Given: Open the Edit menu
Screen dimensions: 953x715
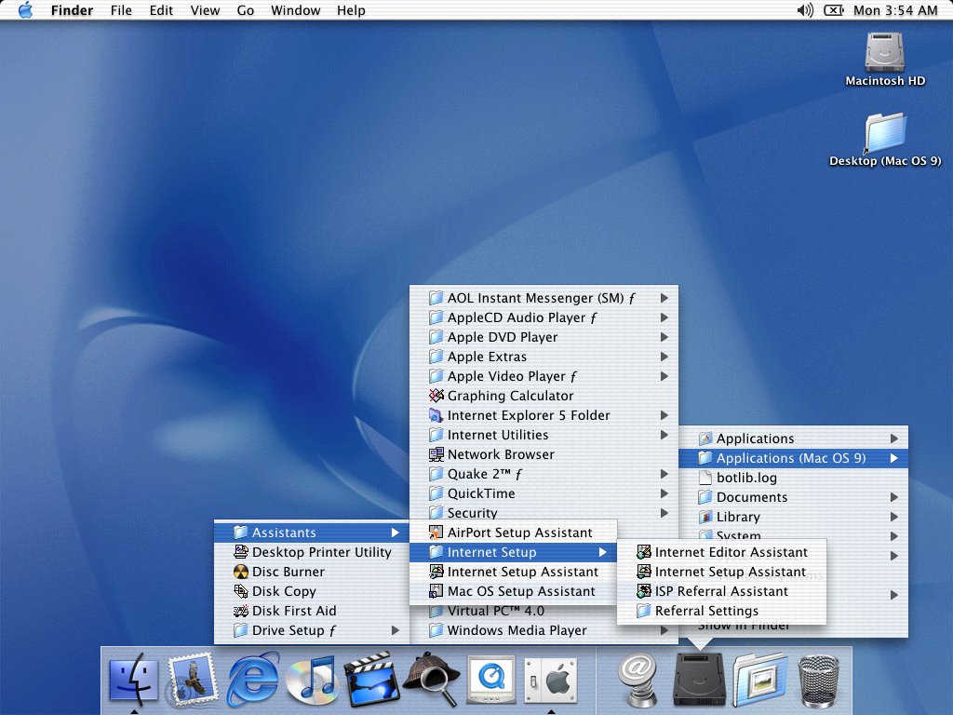Looking at the screenshot, I should pyautogui.click(x=161, y=10).
